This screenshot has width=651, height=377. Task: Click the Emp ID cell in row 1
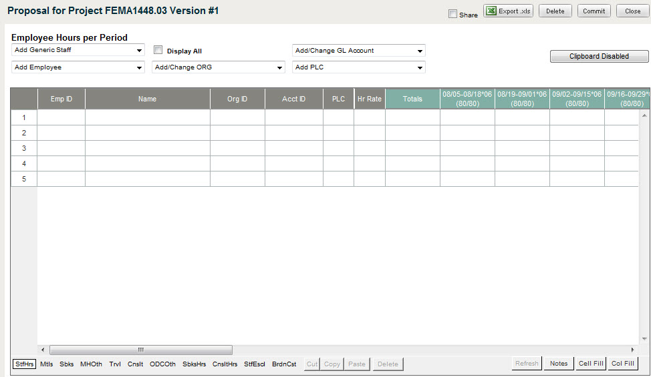[61, 117]
